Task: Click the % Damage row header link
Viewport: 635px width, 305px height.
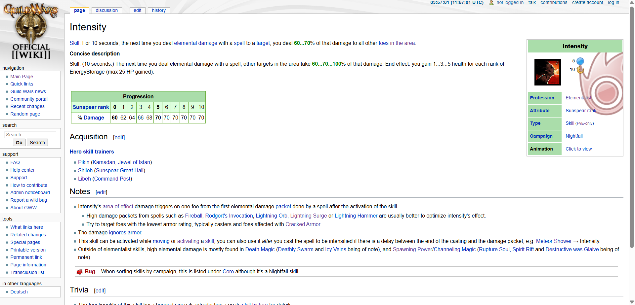Action: pyautogui.click(x=94, y=118)
